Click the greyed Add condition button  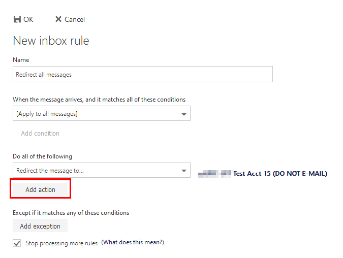40,134
